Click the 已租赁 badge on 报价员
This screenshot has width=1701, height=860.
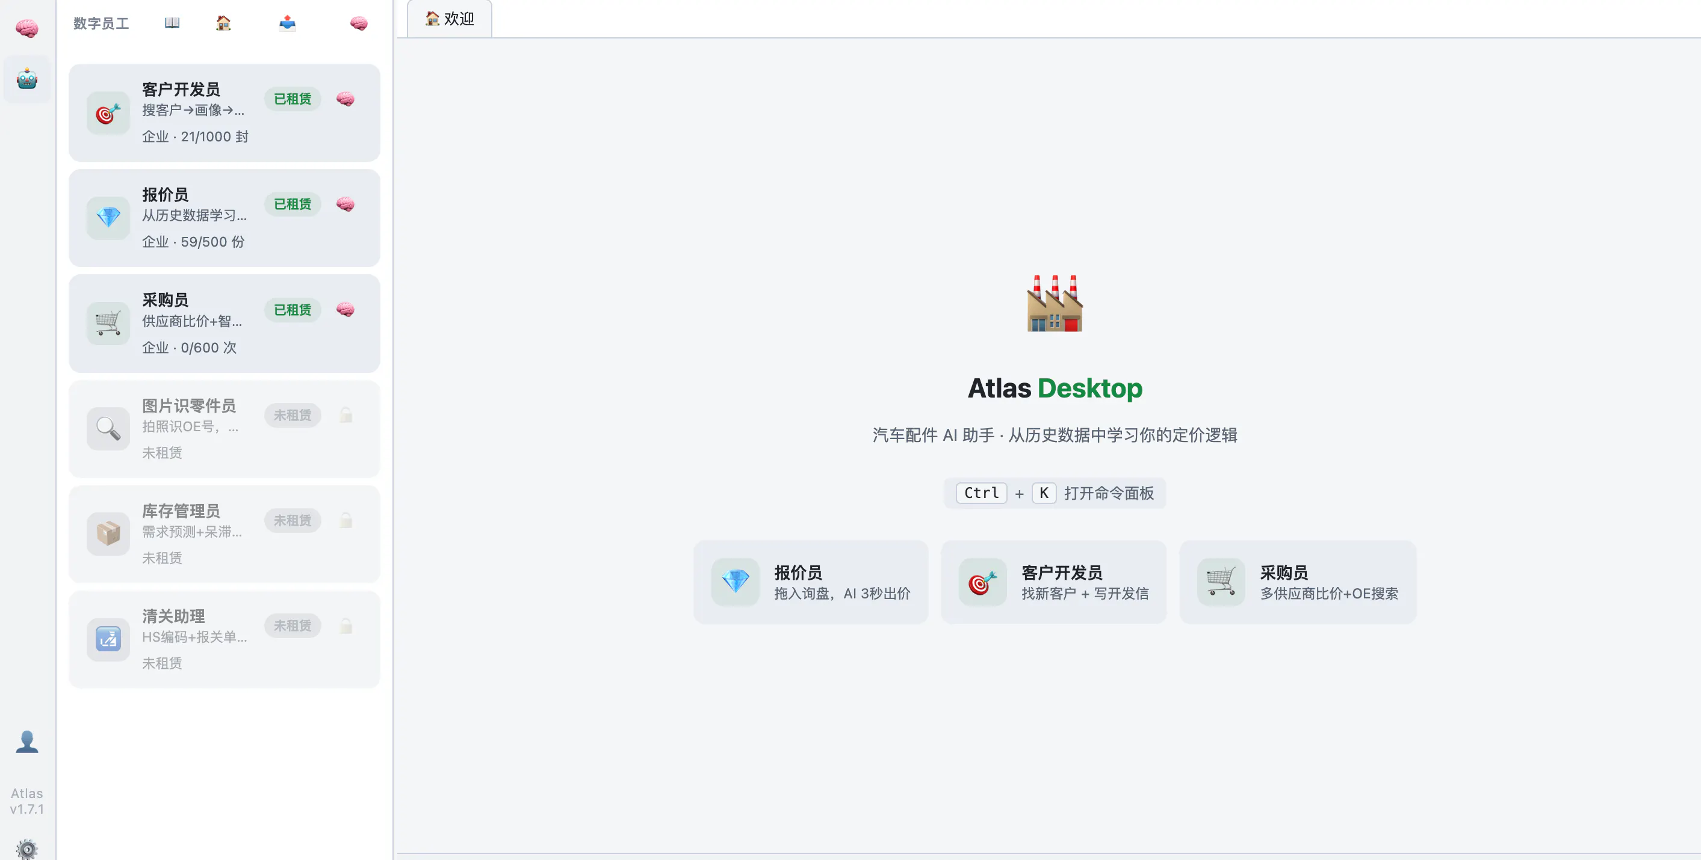click(x=293, y=204)
